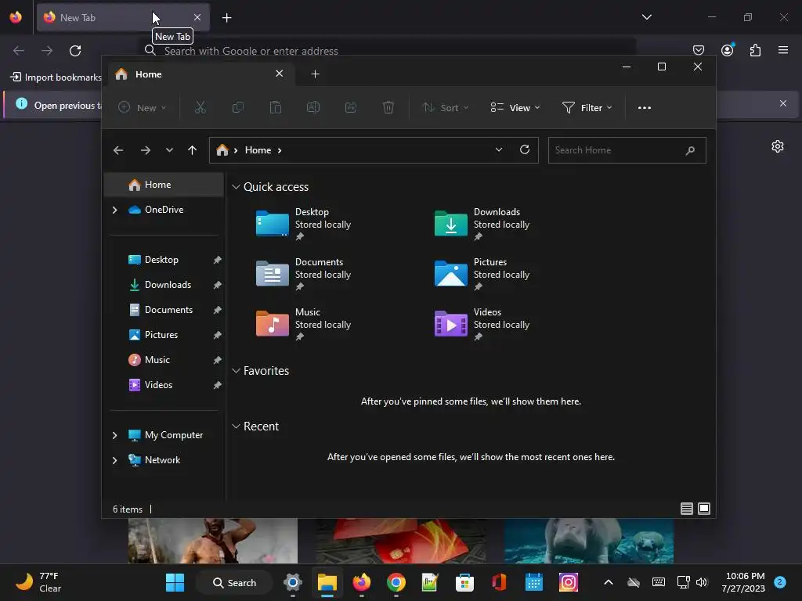The width and height of the screenshot is (802, 601).
Task: Collapse the Recent section
Action: click(236, 426)
